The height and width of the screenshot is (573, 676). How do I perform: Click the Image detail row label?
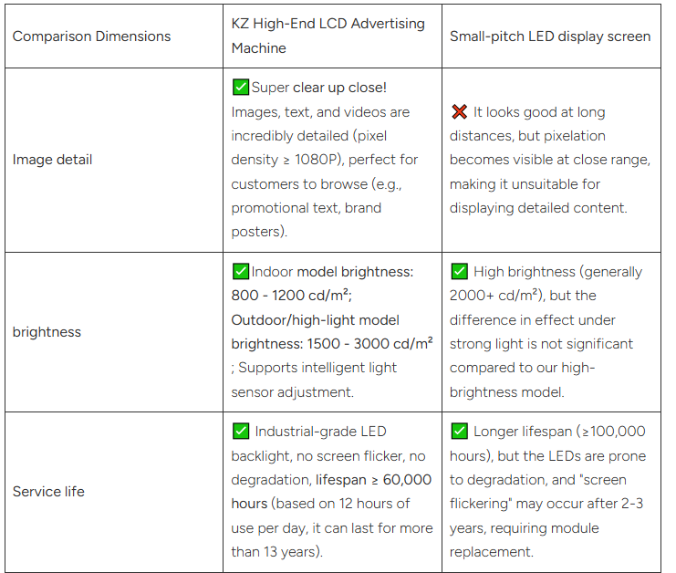tap(52, 160)
